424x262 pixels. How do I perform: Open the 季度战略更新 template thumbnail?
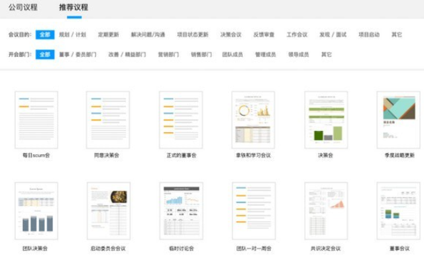(x=399, y=120)
